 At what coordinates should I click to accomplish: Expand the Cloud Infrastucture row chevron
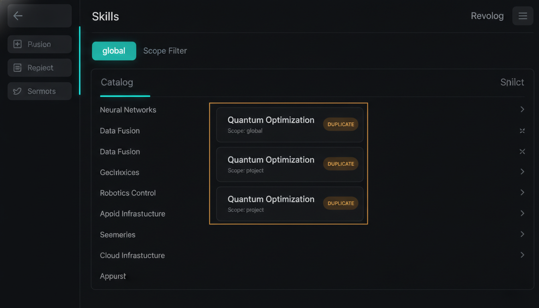pyautogui.click(x=522, y=255)
